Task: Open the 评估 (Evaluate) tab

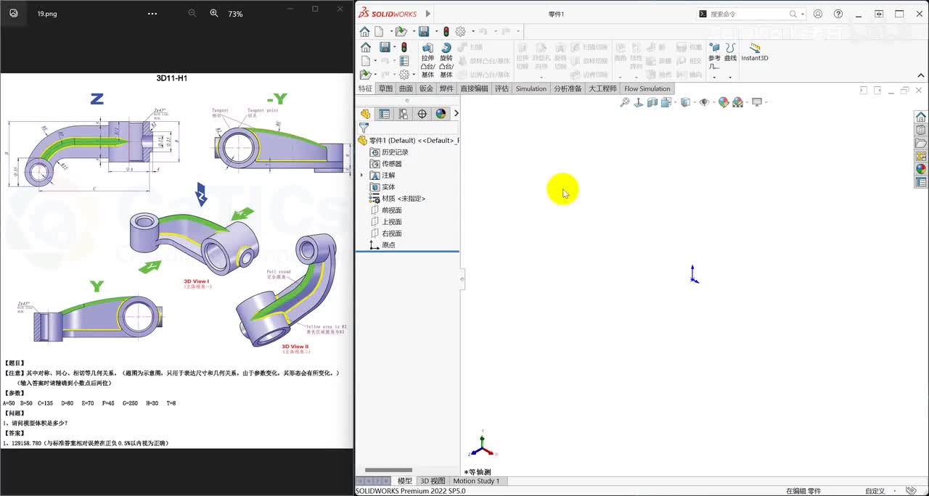Action: 502,88
